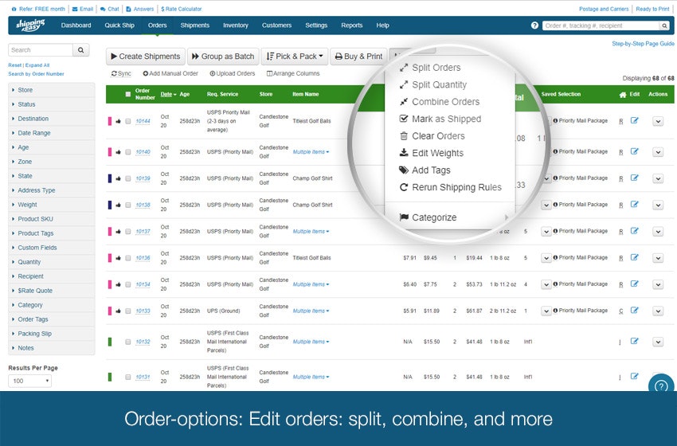This screenshot has width=677, height=446.
Task: Check the box for order 10132
Action: point(127,342)
